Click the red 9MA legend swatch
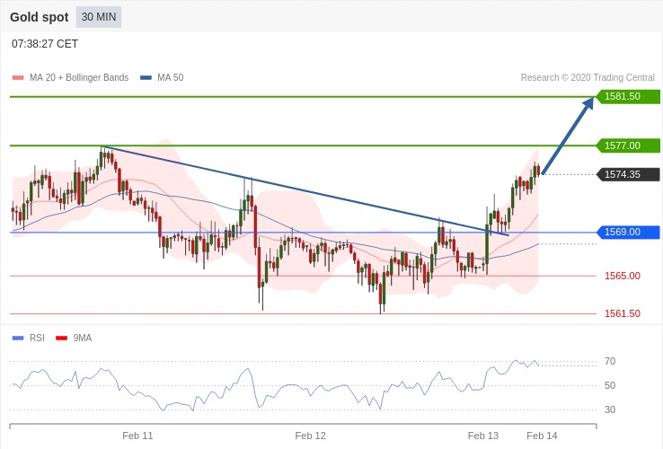The width and height of the screenshot is (663, 449). (61, 338)
